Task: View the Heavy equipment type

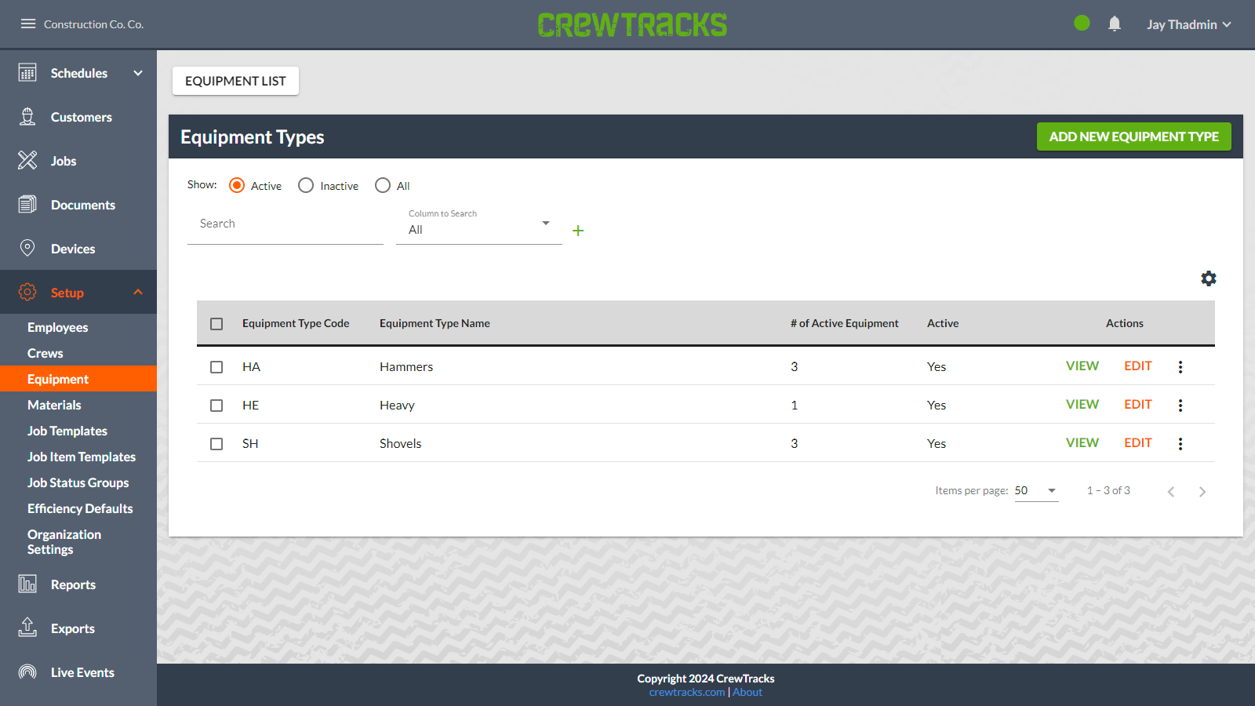Action: pyautogui.click(x=1082, y=405)
